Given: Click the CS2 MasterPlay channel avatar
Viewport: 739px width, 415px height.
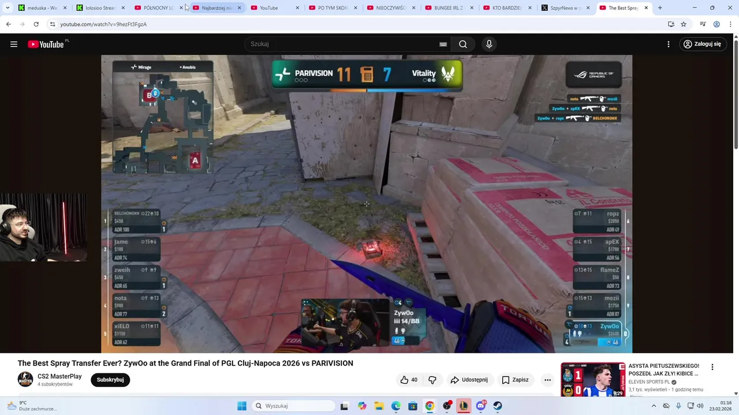Looking at the screenshot, I should 25,380.
